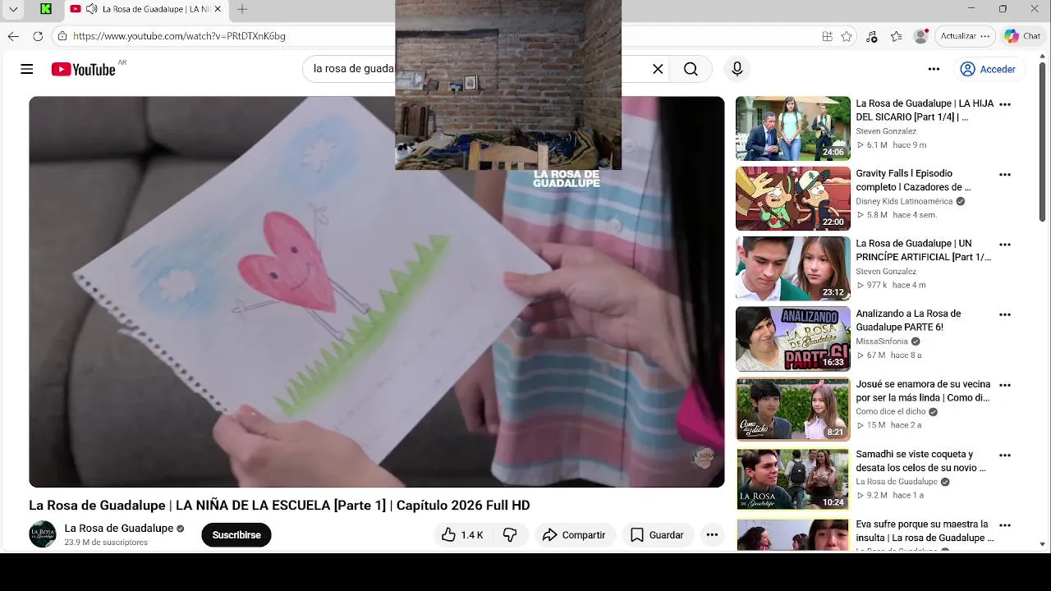Go to the YouTube home logo
Screen dimensions: 1051x591
pos(83,70)
